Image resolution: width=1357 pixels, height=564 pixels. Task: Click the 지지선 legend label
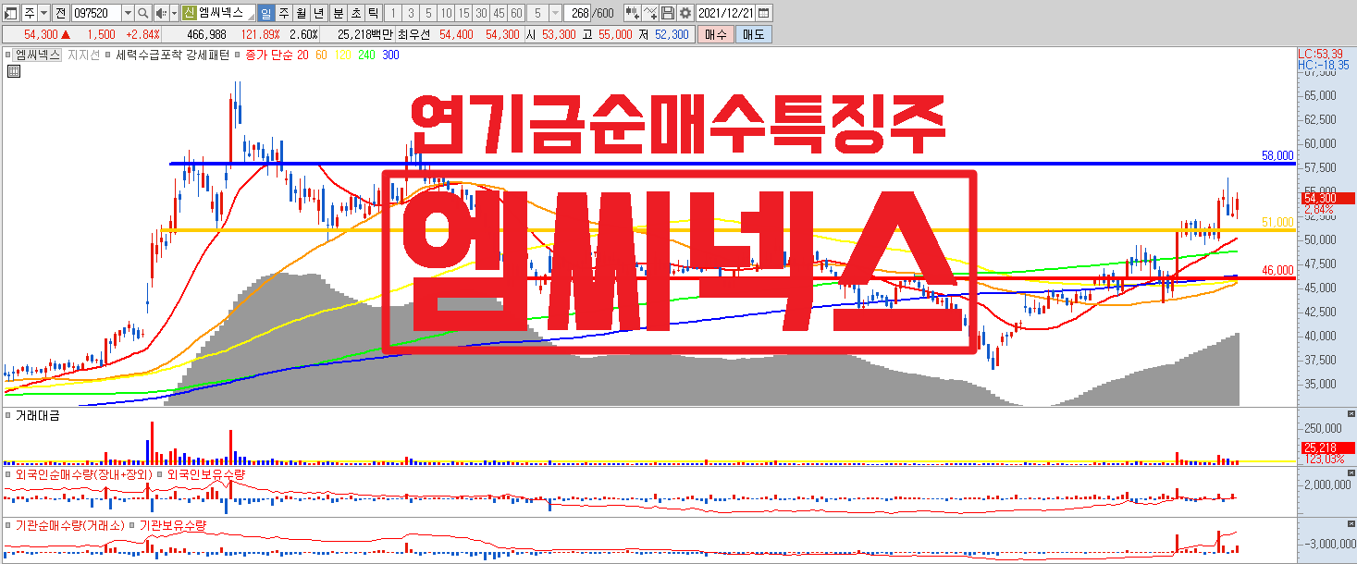click(83, 55)
